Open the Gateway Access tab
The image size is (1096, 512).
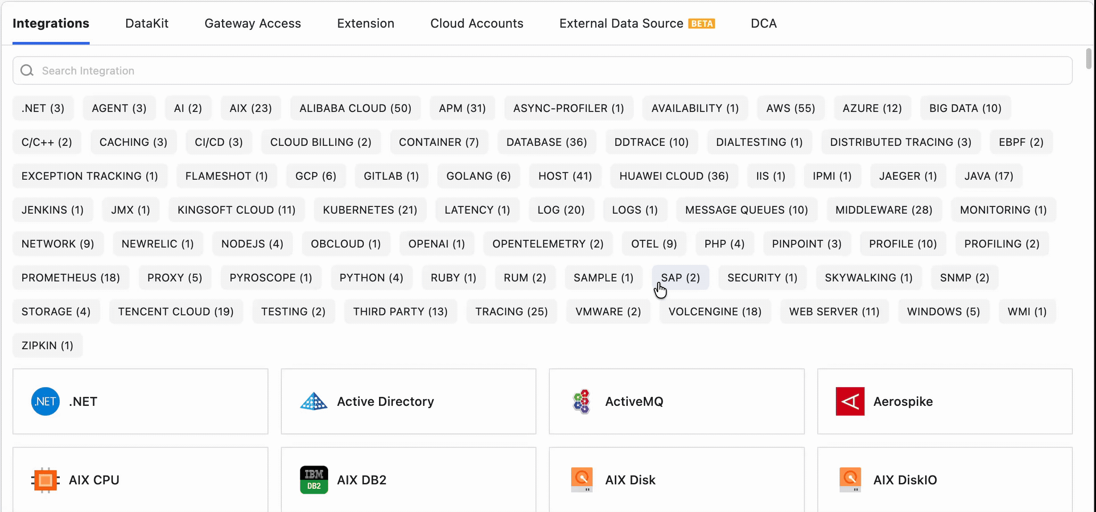click(x=253, y=23)
